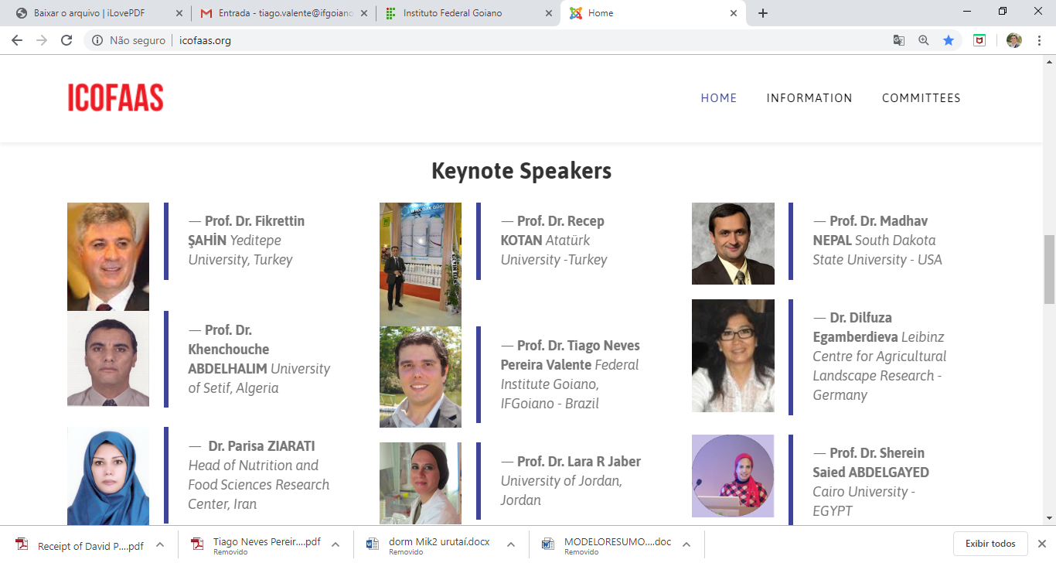Click the browser back arrow
The height and width of the screenshot is (563, 1056).
point(17,41)
